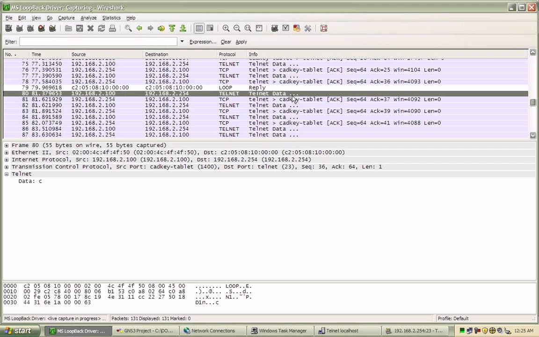539x337 pixels.
Task: Start a new live capture
Action: point(30,29)
